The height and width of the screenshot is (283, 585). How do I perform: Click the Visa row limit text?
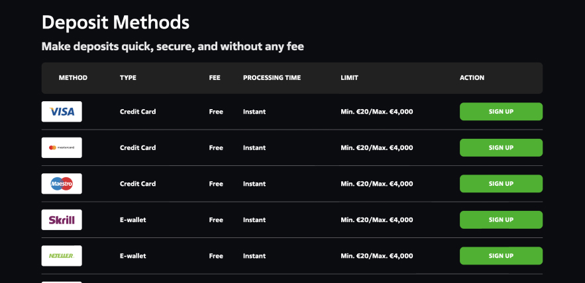376,112
